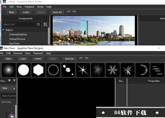
Task: Float the Flare presets panel
Action: [x=9, y=81]
